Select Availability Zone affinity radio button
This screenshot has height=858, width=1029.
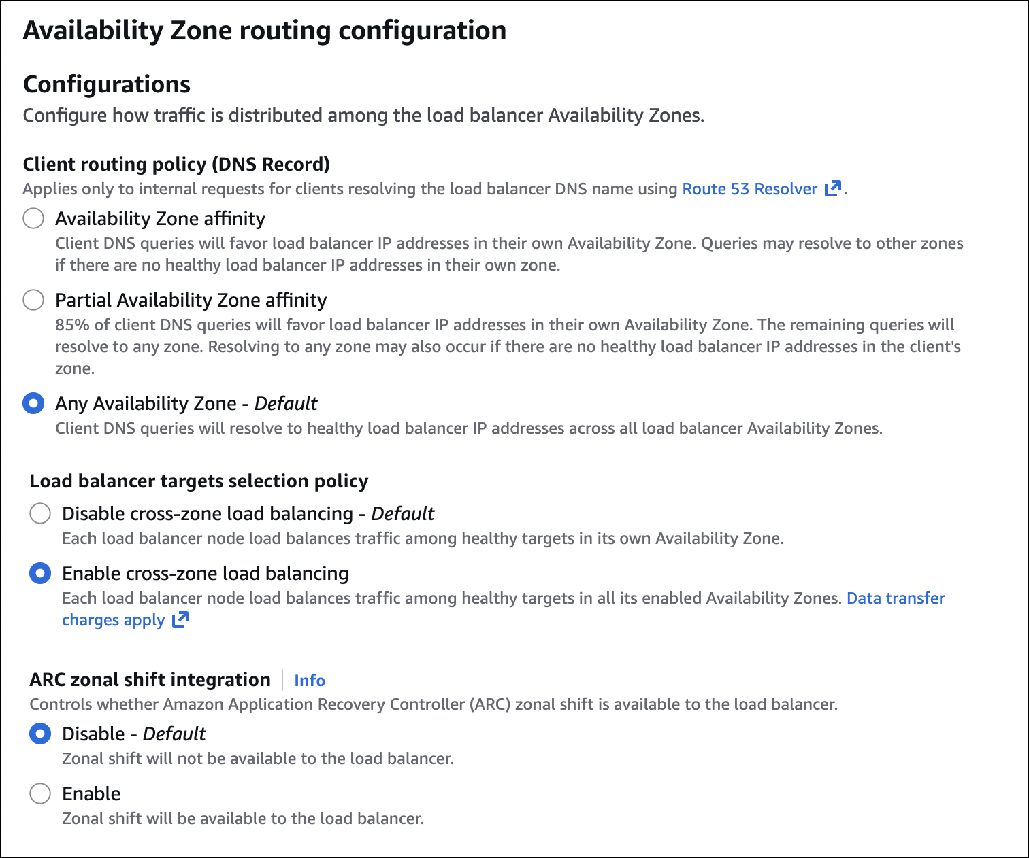point(33,219)
